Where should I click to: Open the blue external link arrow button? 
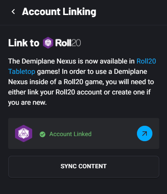[x=145, y=133]
